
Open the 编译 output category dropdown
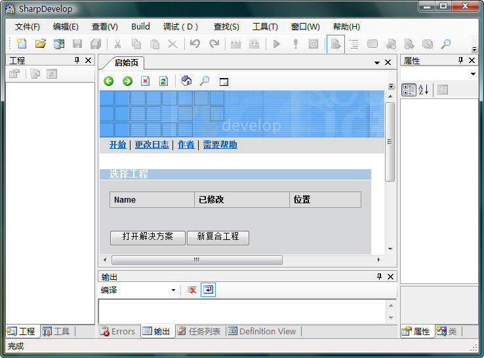173,290
